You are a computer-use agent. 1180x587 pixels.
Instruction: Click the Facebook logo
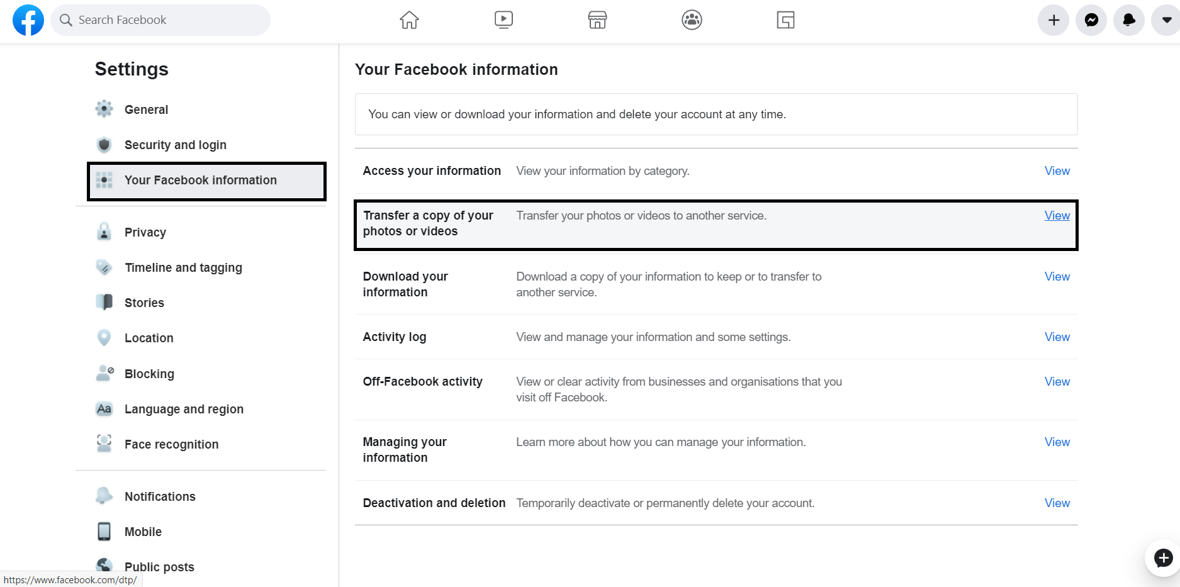[28, 20]
